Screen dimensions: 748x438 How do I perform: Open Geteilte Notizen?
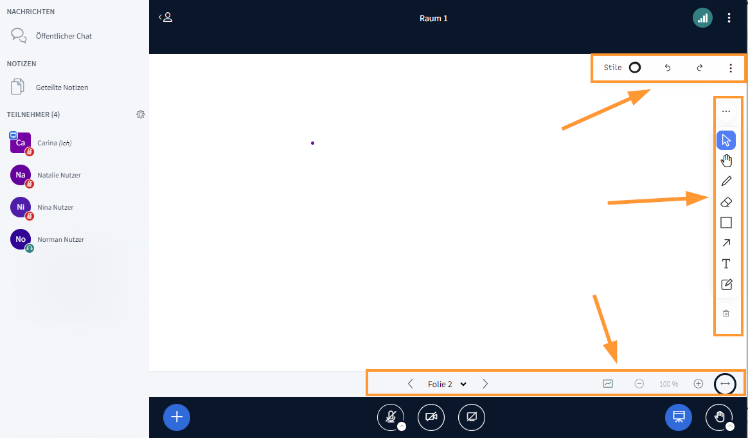(x=62, y=87)
